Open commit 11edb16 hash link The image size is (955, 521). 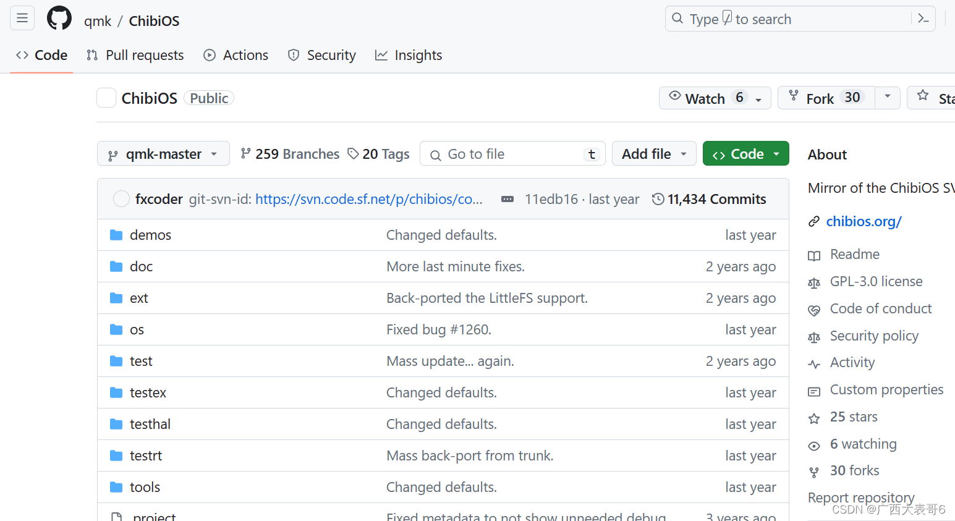(551, 199)
